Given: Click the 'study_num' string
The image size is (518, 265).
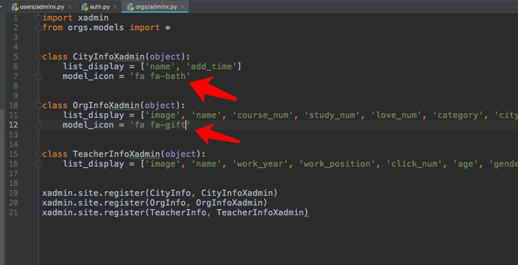Looking at the screenshot, I should pos(332,115).
